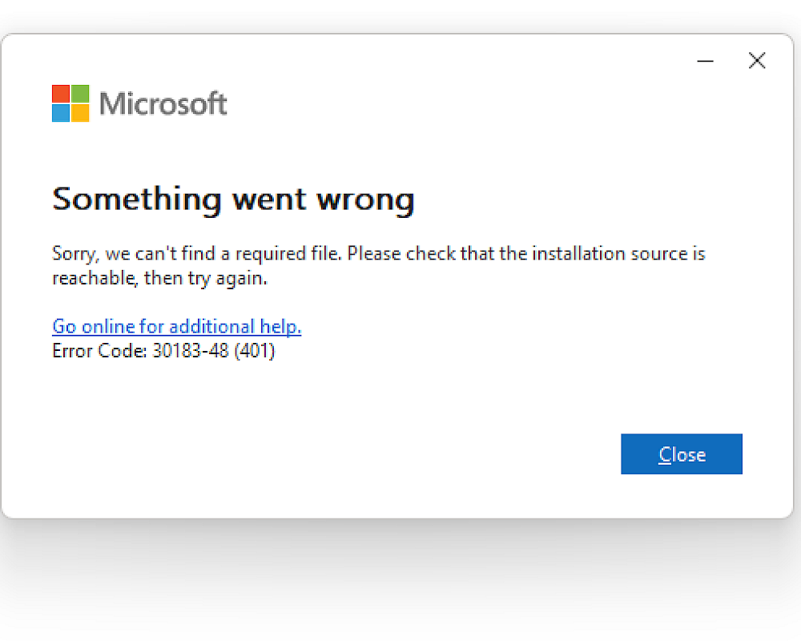Click the blue square of the Microsoft logo

point(61,113)
